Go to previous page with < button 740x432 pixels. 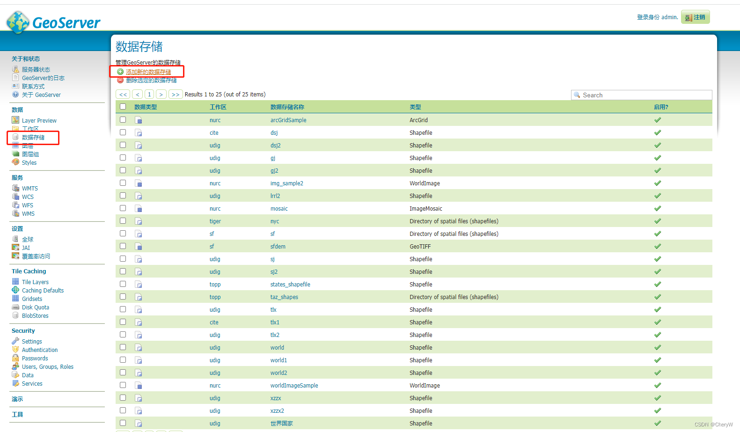137,94
